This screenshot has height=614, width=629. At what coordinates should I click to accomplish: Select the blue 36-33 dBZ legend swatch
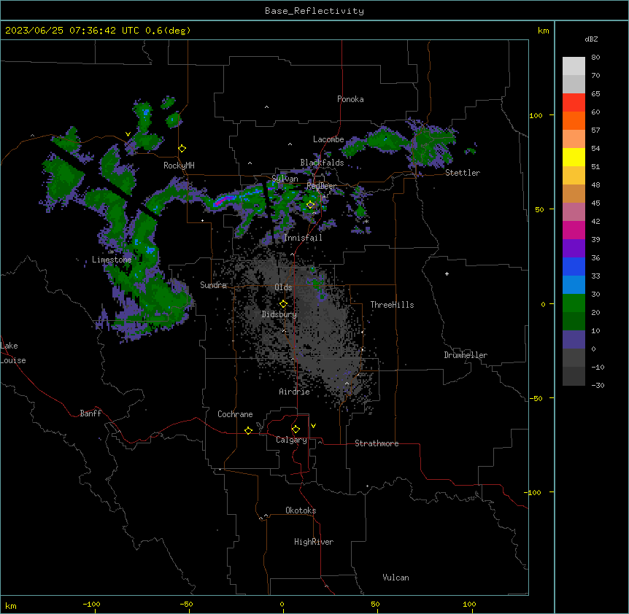(x=574, y=267)
